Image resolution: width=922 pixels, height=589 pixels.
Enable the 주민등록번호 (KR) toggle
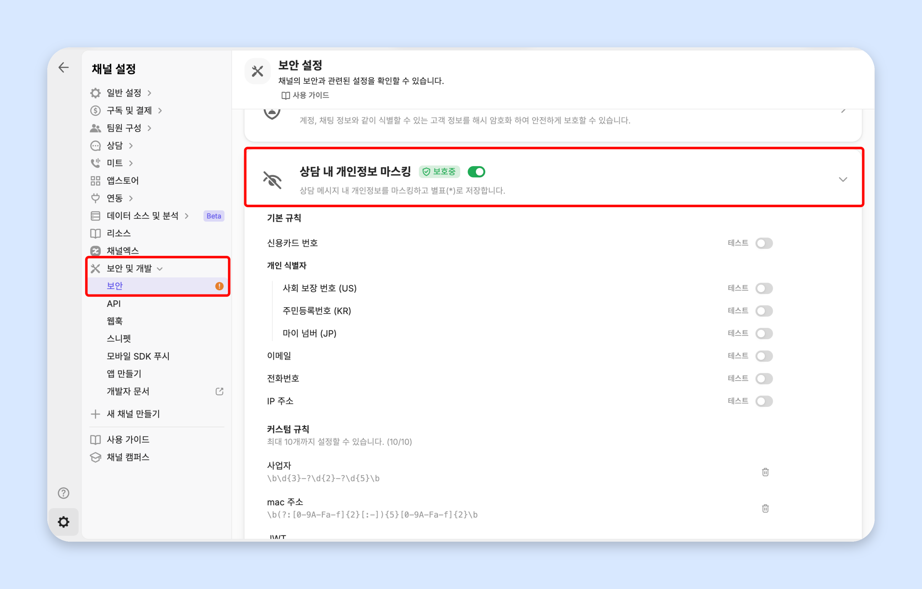764,311
